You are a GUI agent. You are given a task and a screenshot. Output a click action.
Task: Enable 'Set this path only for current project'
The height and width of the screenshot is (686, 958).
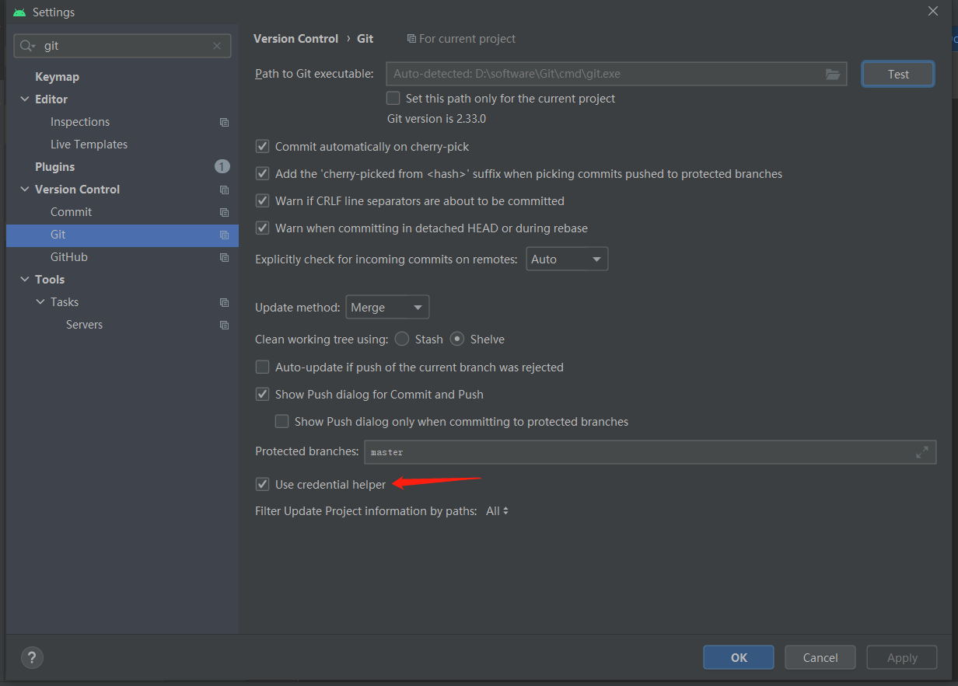(393, 98)
